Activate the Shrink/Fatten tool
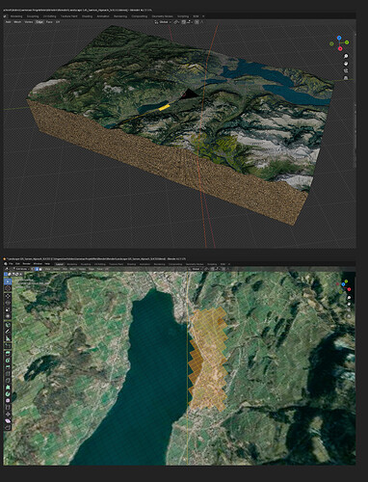This screenshot has width=368, height=482. pos(8,414)
